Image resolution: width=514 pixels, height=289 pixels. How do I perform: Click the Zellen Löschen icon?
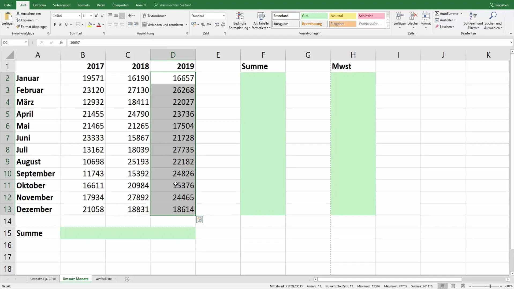coord(413,16)
